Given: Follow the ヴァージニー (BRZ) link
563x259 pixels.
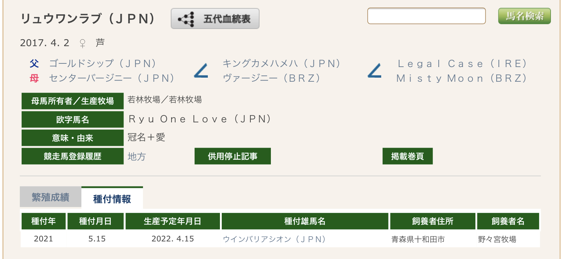Looking at the screenshot, I should tap(271, 78).
